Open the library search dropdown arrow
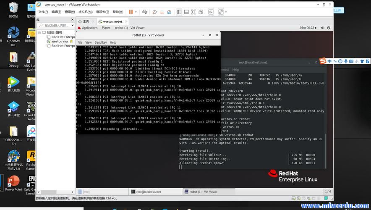371x210 pixels. [x=73, y=25]
